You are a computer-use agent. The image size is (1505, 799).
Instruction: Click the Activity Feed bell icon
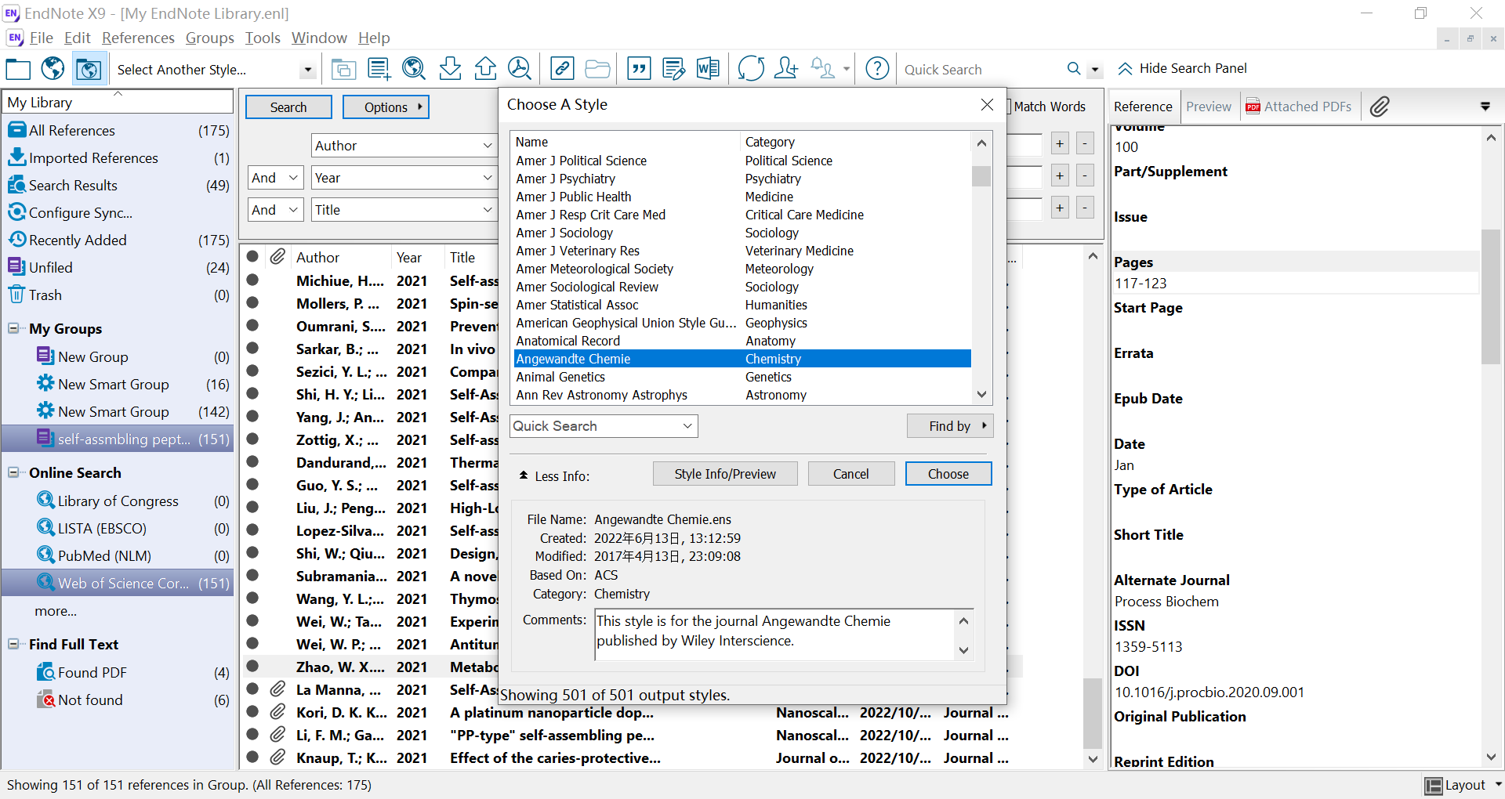(x=823, y=69)
